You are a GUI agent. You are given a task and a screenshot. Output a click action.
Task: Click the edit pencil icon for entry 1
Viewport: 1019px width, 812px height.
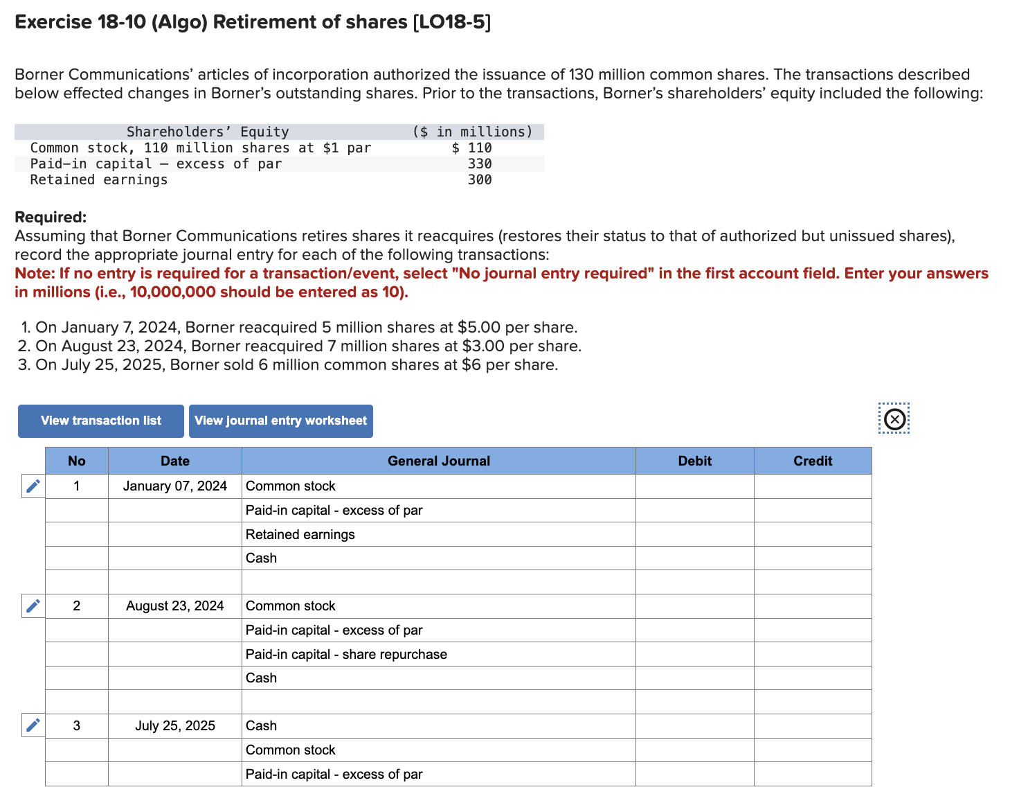[x=32, y=486]
